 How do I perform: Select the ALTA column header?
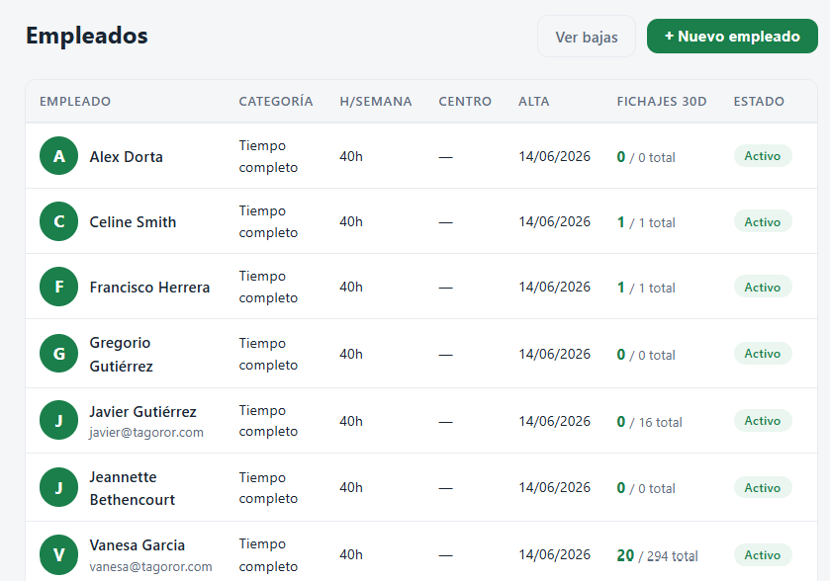pos(533,102)
